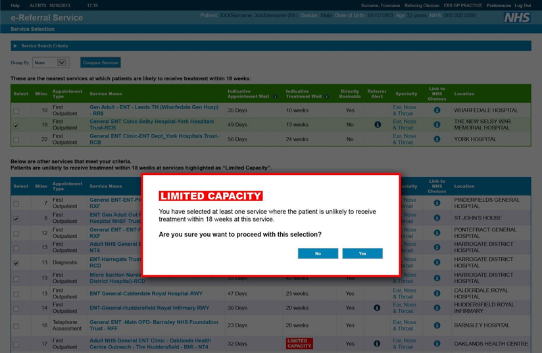This screenshot has height=353, width=542.
Task: Confirm selection with Yes button
Action: (362, 254)
